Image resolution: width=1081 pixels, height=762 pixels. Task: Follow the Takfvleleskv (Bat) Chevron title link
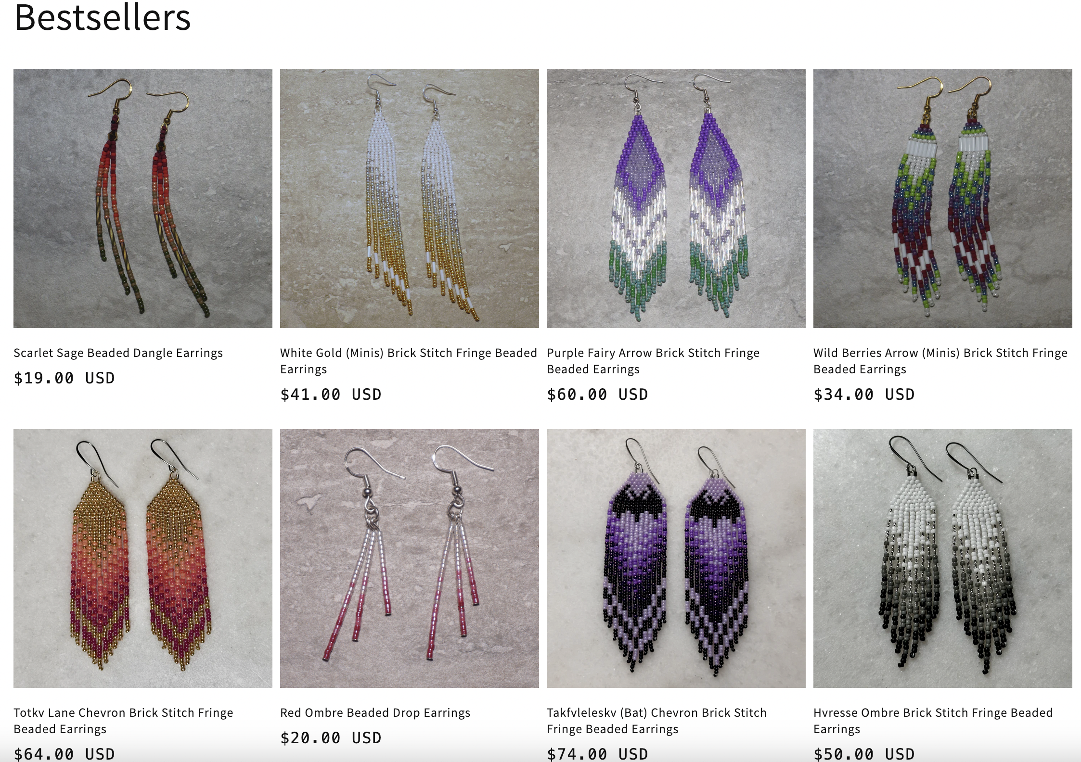pos(657,721)
